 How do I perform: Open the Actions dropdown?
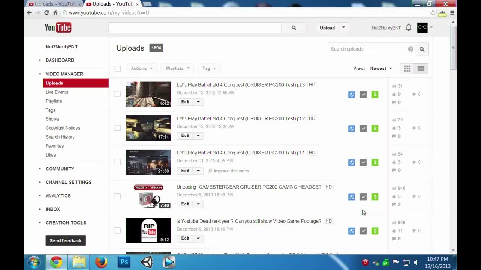pyautogui.click(x=142, y=69)
